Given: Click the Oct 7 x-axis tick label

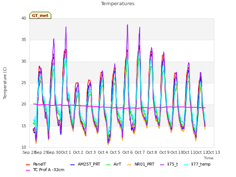Looking at the screenshot, I should (140, 152).
